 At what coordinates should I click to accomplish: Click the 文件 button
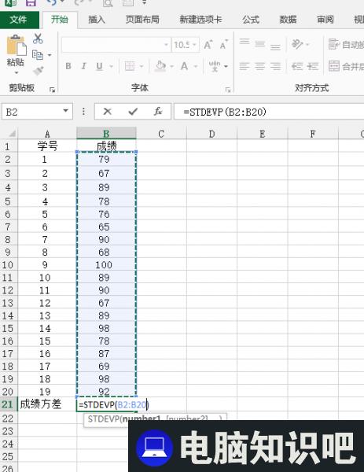(19, 20)
